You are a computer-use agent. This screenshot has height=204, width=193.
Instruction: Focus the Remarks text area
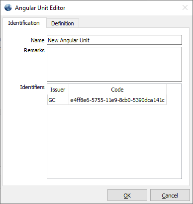coord(114,64)
